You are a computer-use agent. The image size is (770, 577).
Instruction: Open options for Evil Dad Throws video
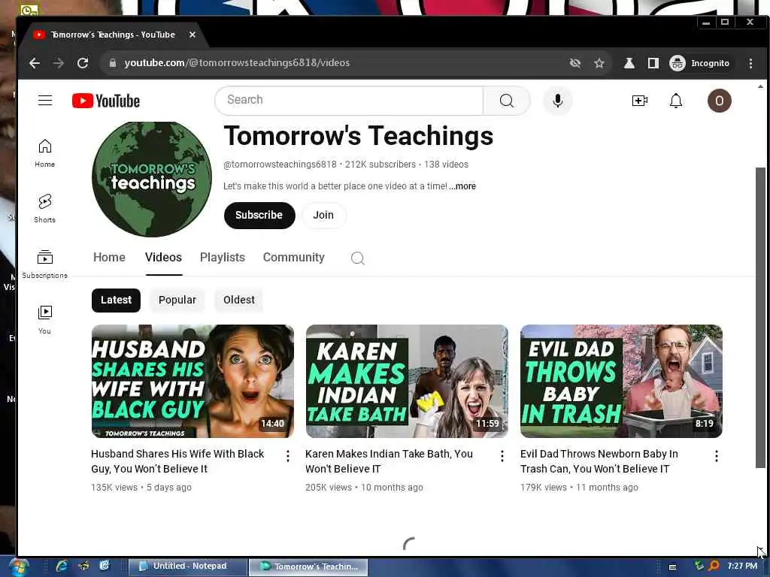click(717, 456)
